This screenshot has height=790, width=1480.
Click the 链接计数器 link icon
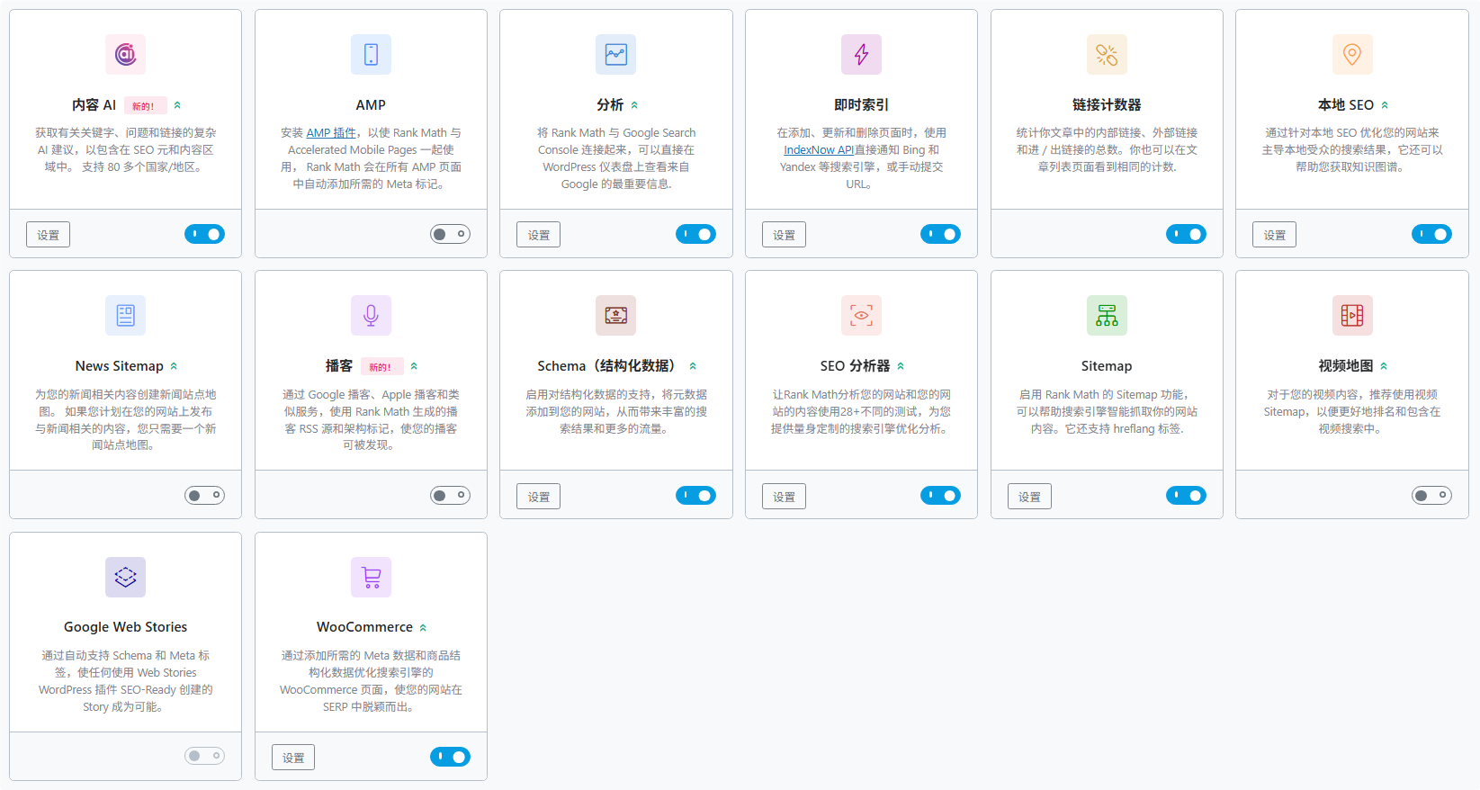[x=1107, y=55]
